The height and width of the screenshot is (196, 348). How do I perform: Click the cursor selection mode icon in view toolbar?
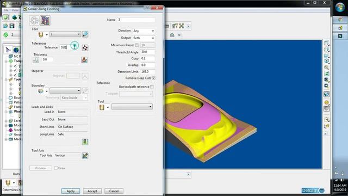pos(326,119)
